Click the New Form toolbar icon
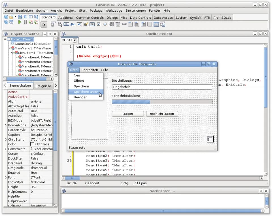272x216 pixels. (31, 17)
